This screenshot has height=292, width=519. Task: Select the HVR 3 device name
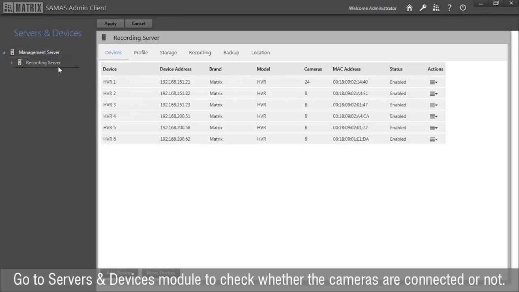[x=109, y=105]
